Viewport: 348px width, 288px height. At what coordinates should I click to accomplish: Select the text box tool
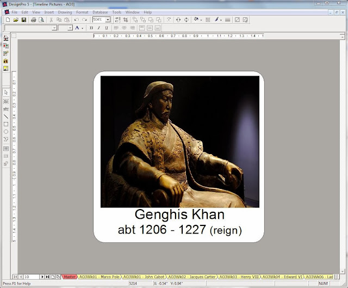click(x=6, y=101)
